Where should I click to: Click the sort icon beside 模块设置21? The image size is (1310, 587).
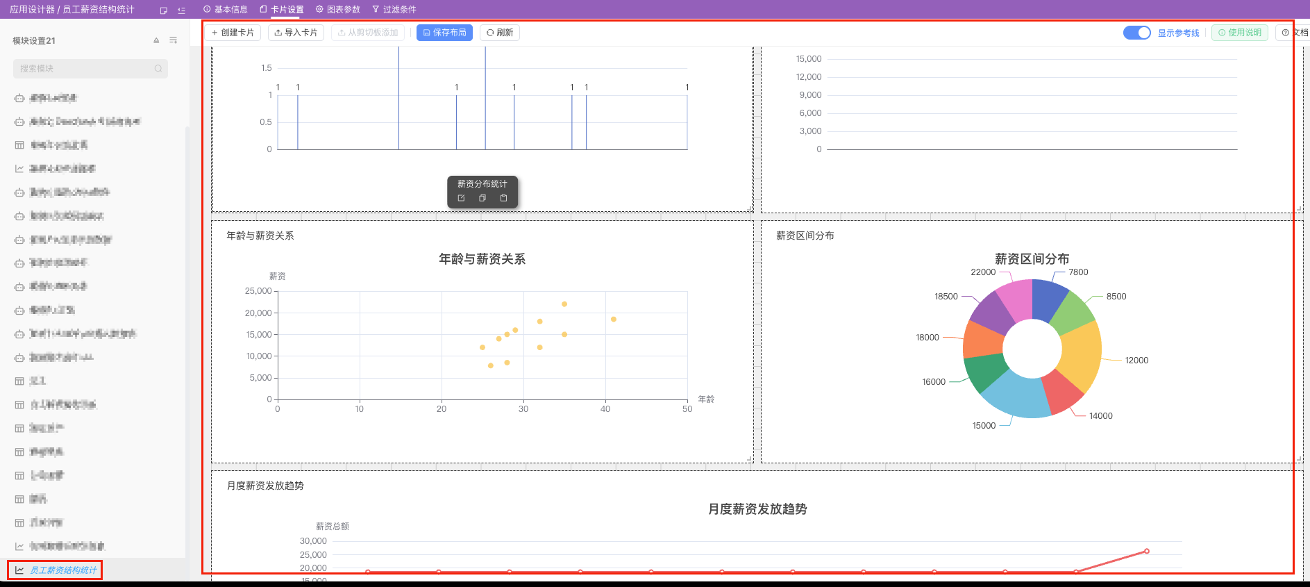173,40
